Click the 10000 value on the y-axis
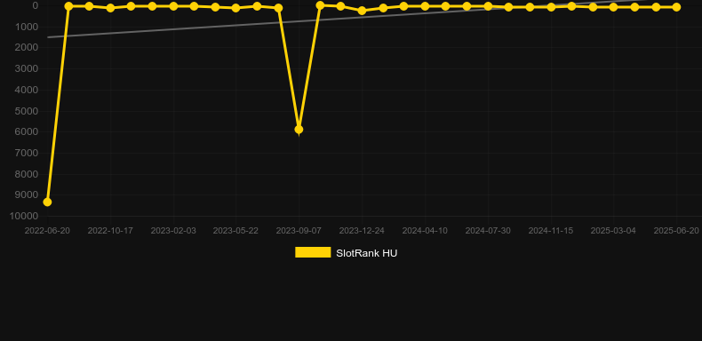702x341 pixels. (x=24, y=216)
